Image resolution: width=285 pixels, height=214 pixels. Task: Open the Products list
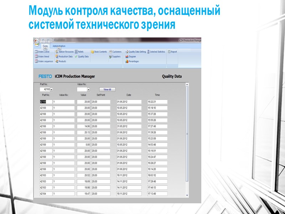pos(61,61)
